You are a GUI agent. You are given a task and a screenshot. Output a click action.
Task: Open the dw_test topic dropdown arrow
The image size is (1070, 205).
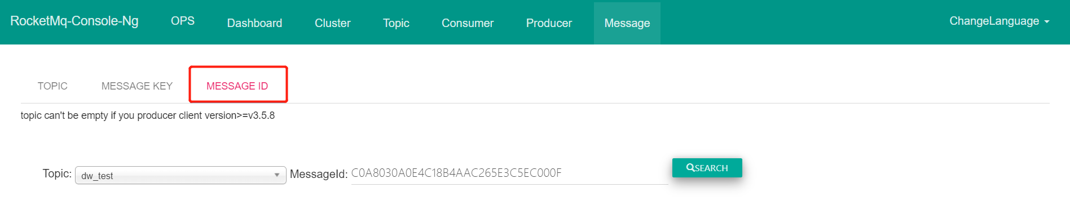point(277,175)
